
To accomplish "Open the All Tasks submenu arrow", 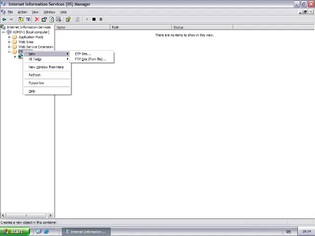I will coord(68,59).
